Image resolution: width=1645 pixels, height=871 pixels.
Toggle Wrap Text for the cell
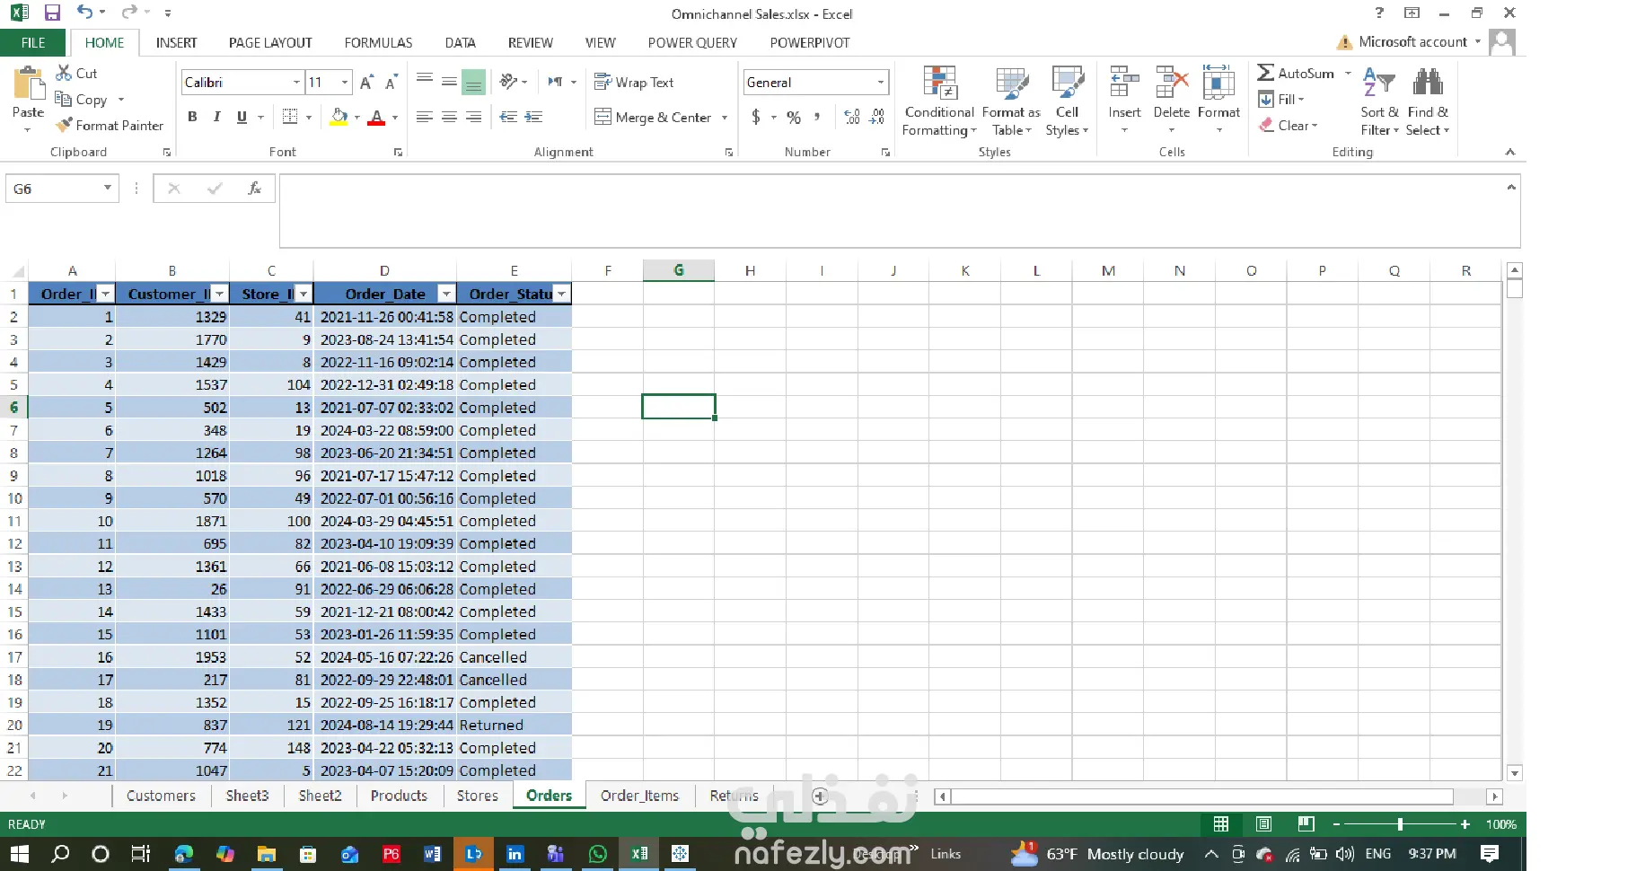[634, 83]
